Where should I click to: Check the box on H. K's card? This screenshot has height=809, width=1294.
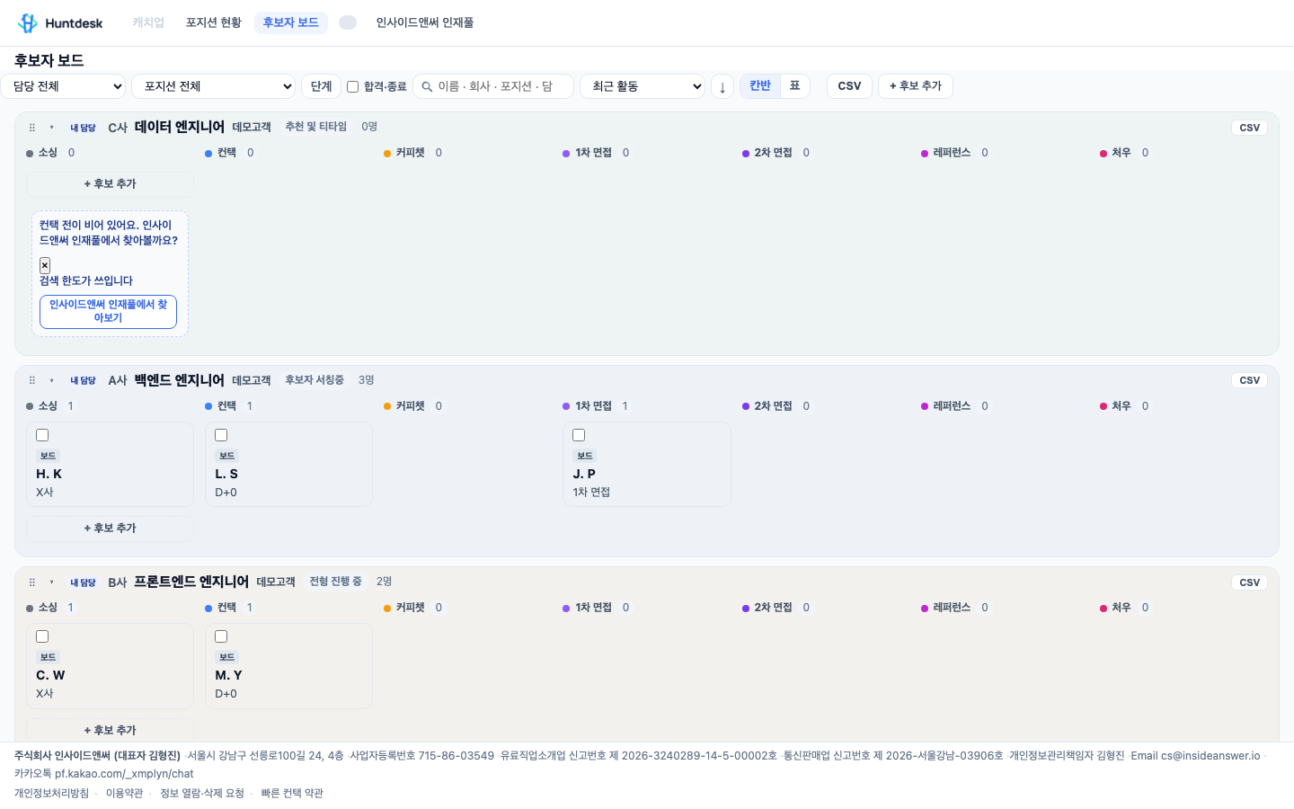(x=42, y=435)
